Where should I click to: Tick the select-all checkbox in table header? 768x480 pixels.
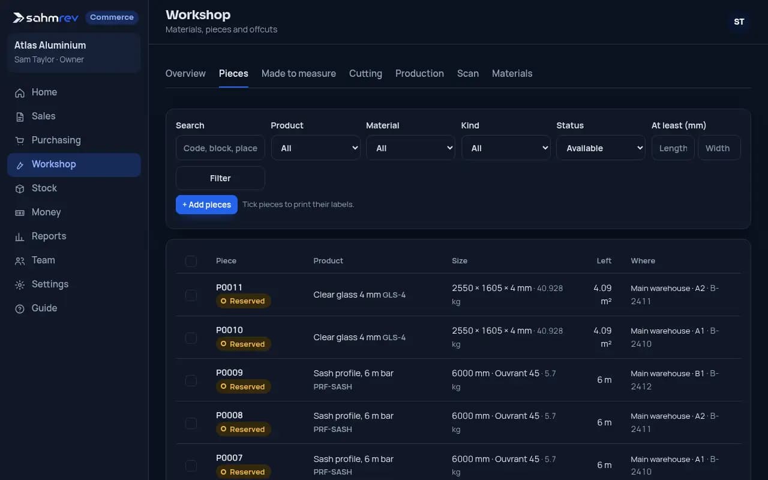point(191,261)
